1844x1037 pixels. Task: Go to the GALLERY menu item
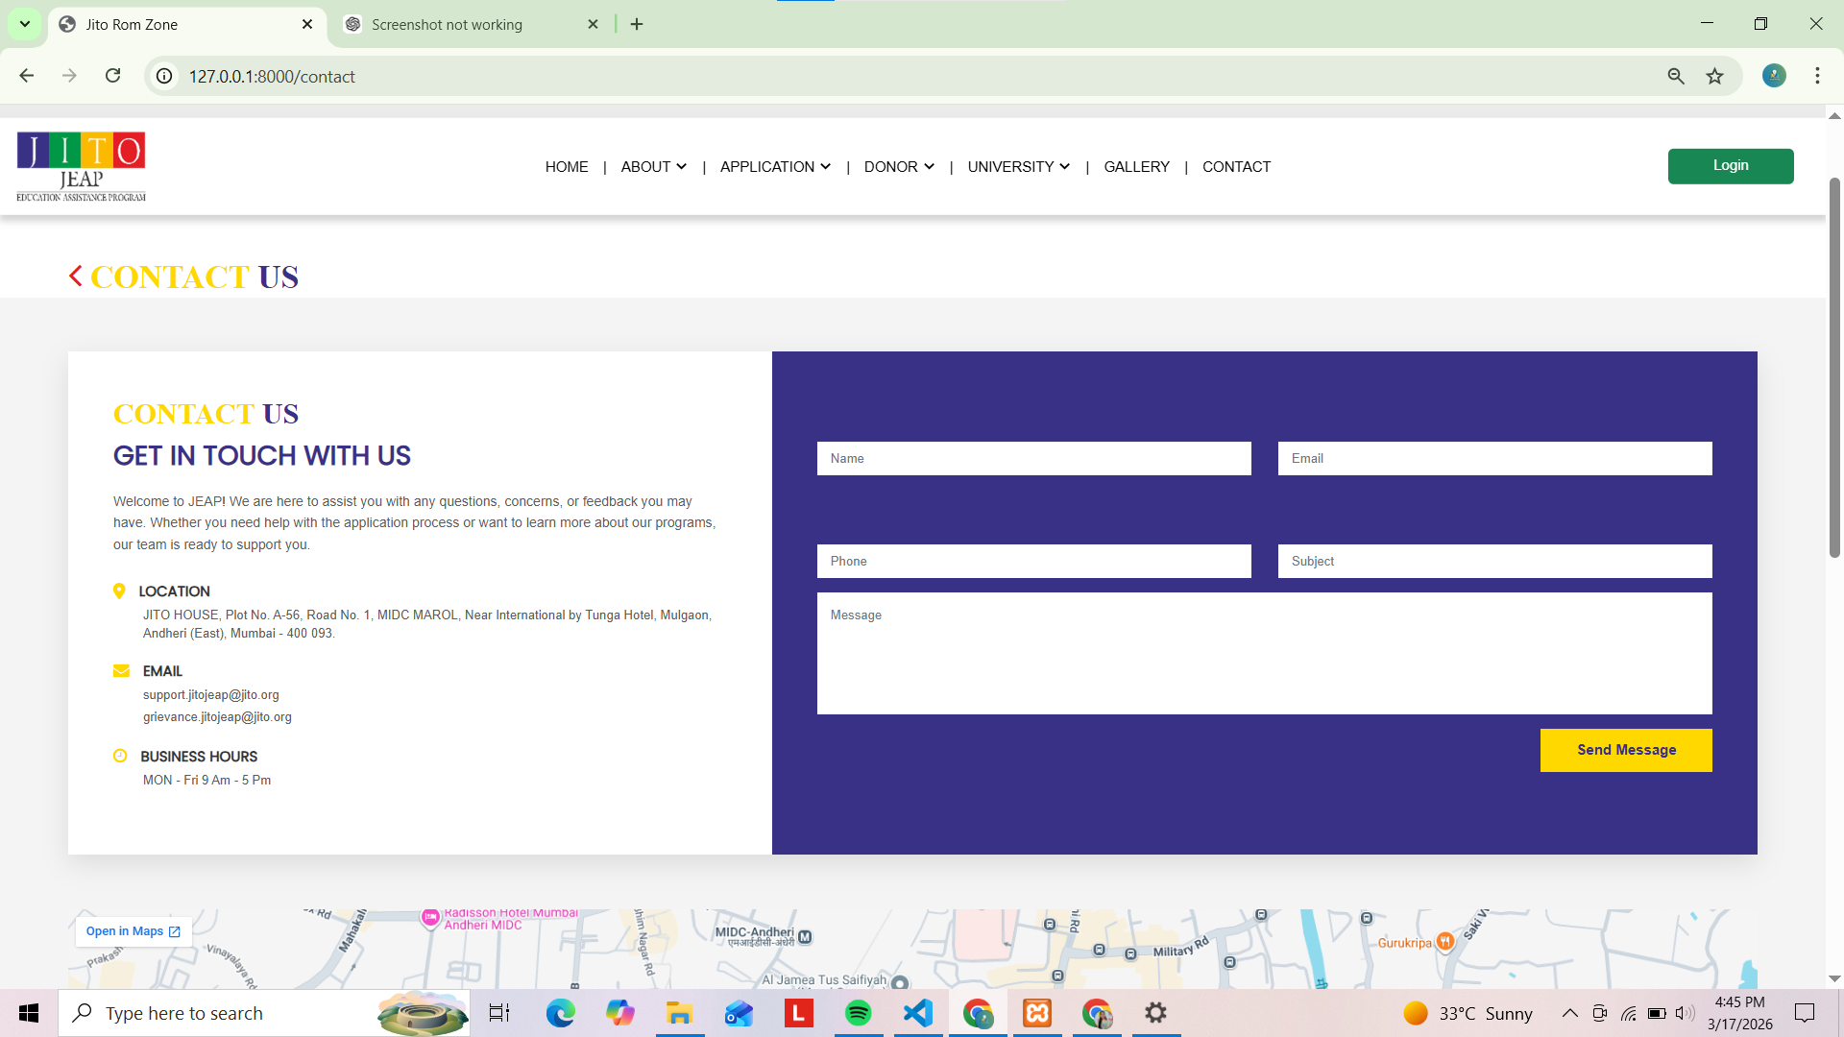point(1136,167)
